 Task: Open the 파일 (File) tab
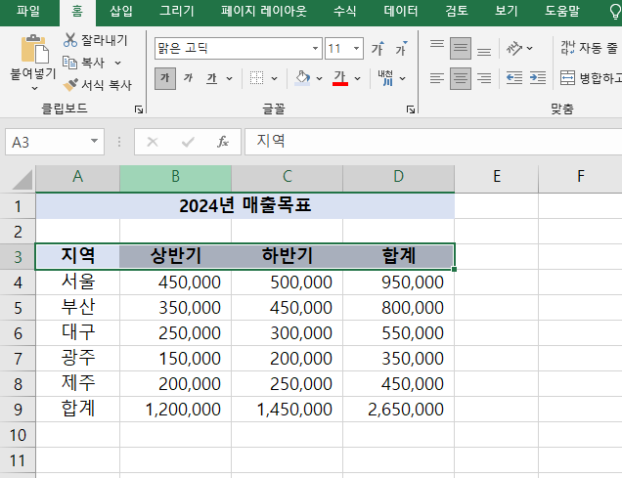pyautogui.click(x=28, y=11)
